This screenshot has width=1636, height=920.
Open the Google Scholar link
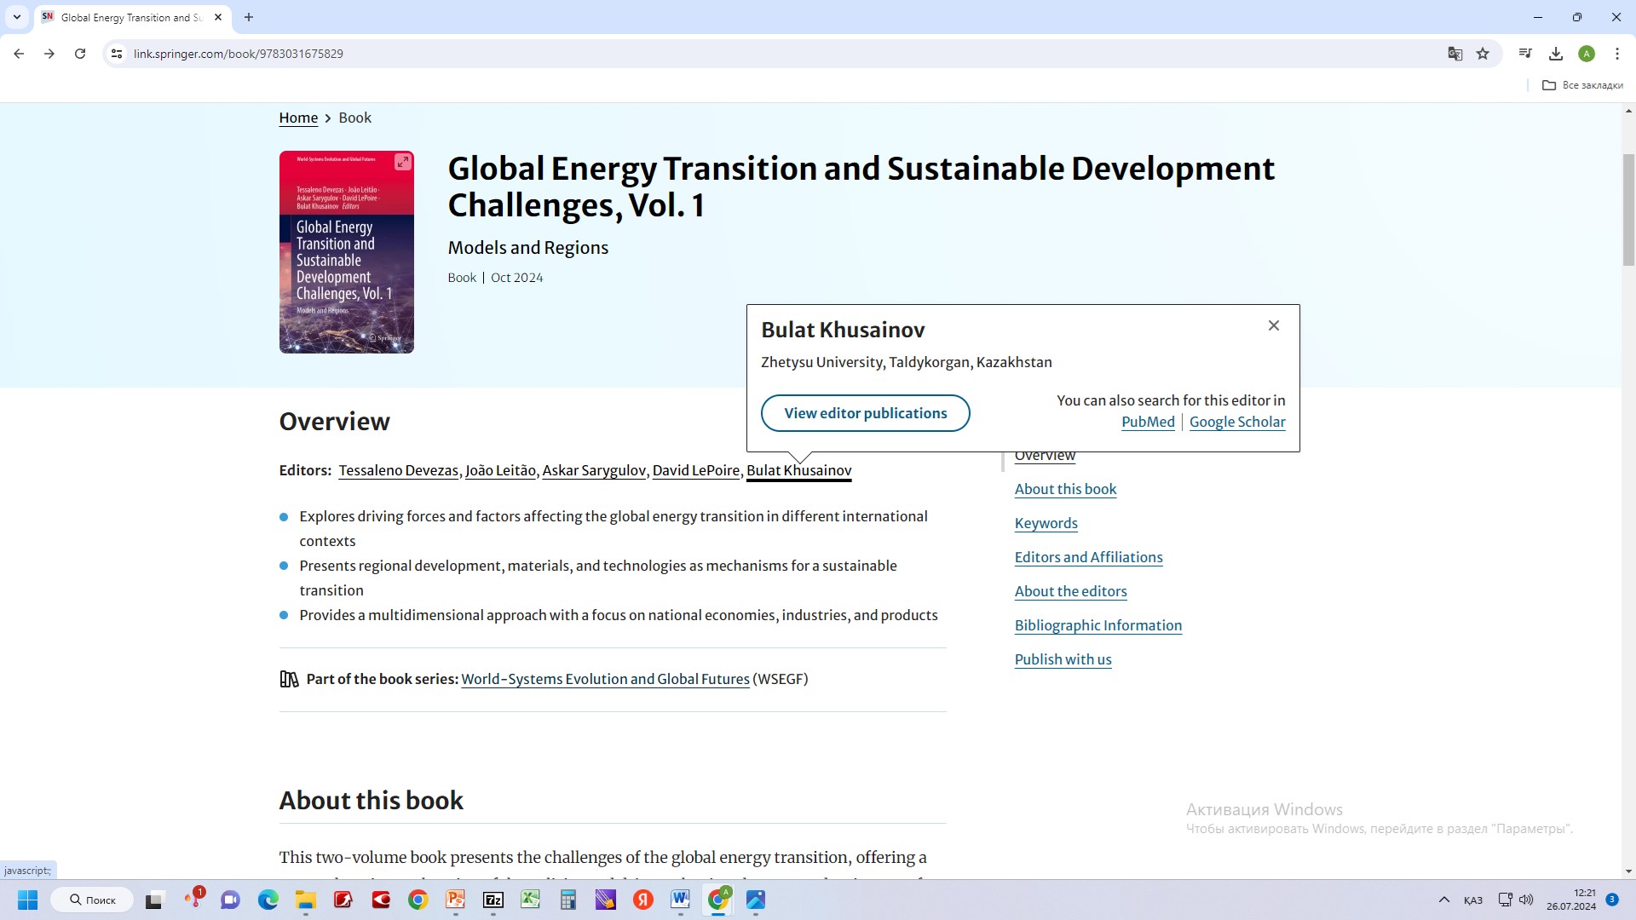(1236, 422)
